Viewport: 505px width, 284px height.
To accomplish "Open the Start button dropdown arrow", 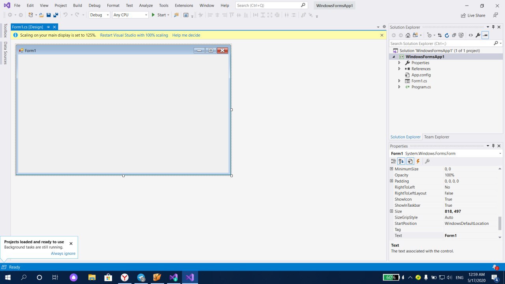I will pos(168,15).
